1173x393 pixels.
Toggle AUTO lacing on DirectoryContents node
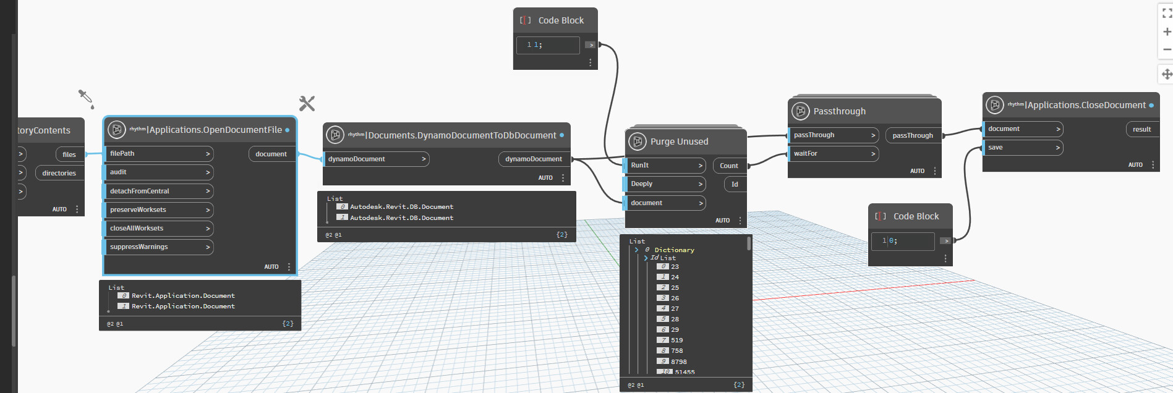(59, 209)
